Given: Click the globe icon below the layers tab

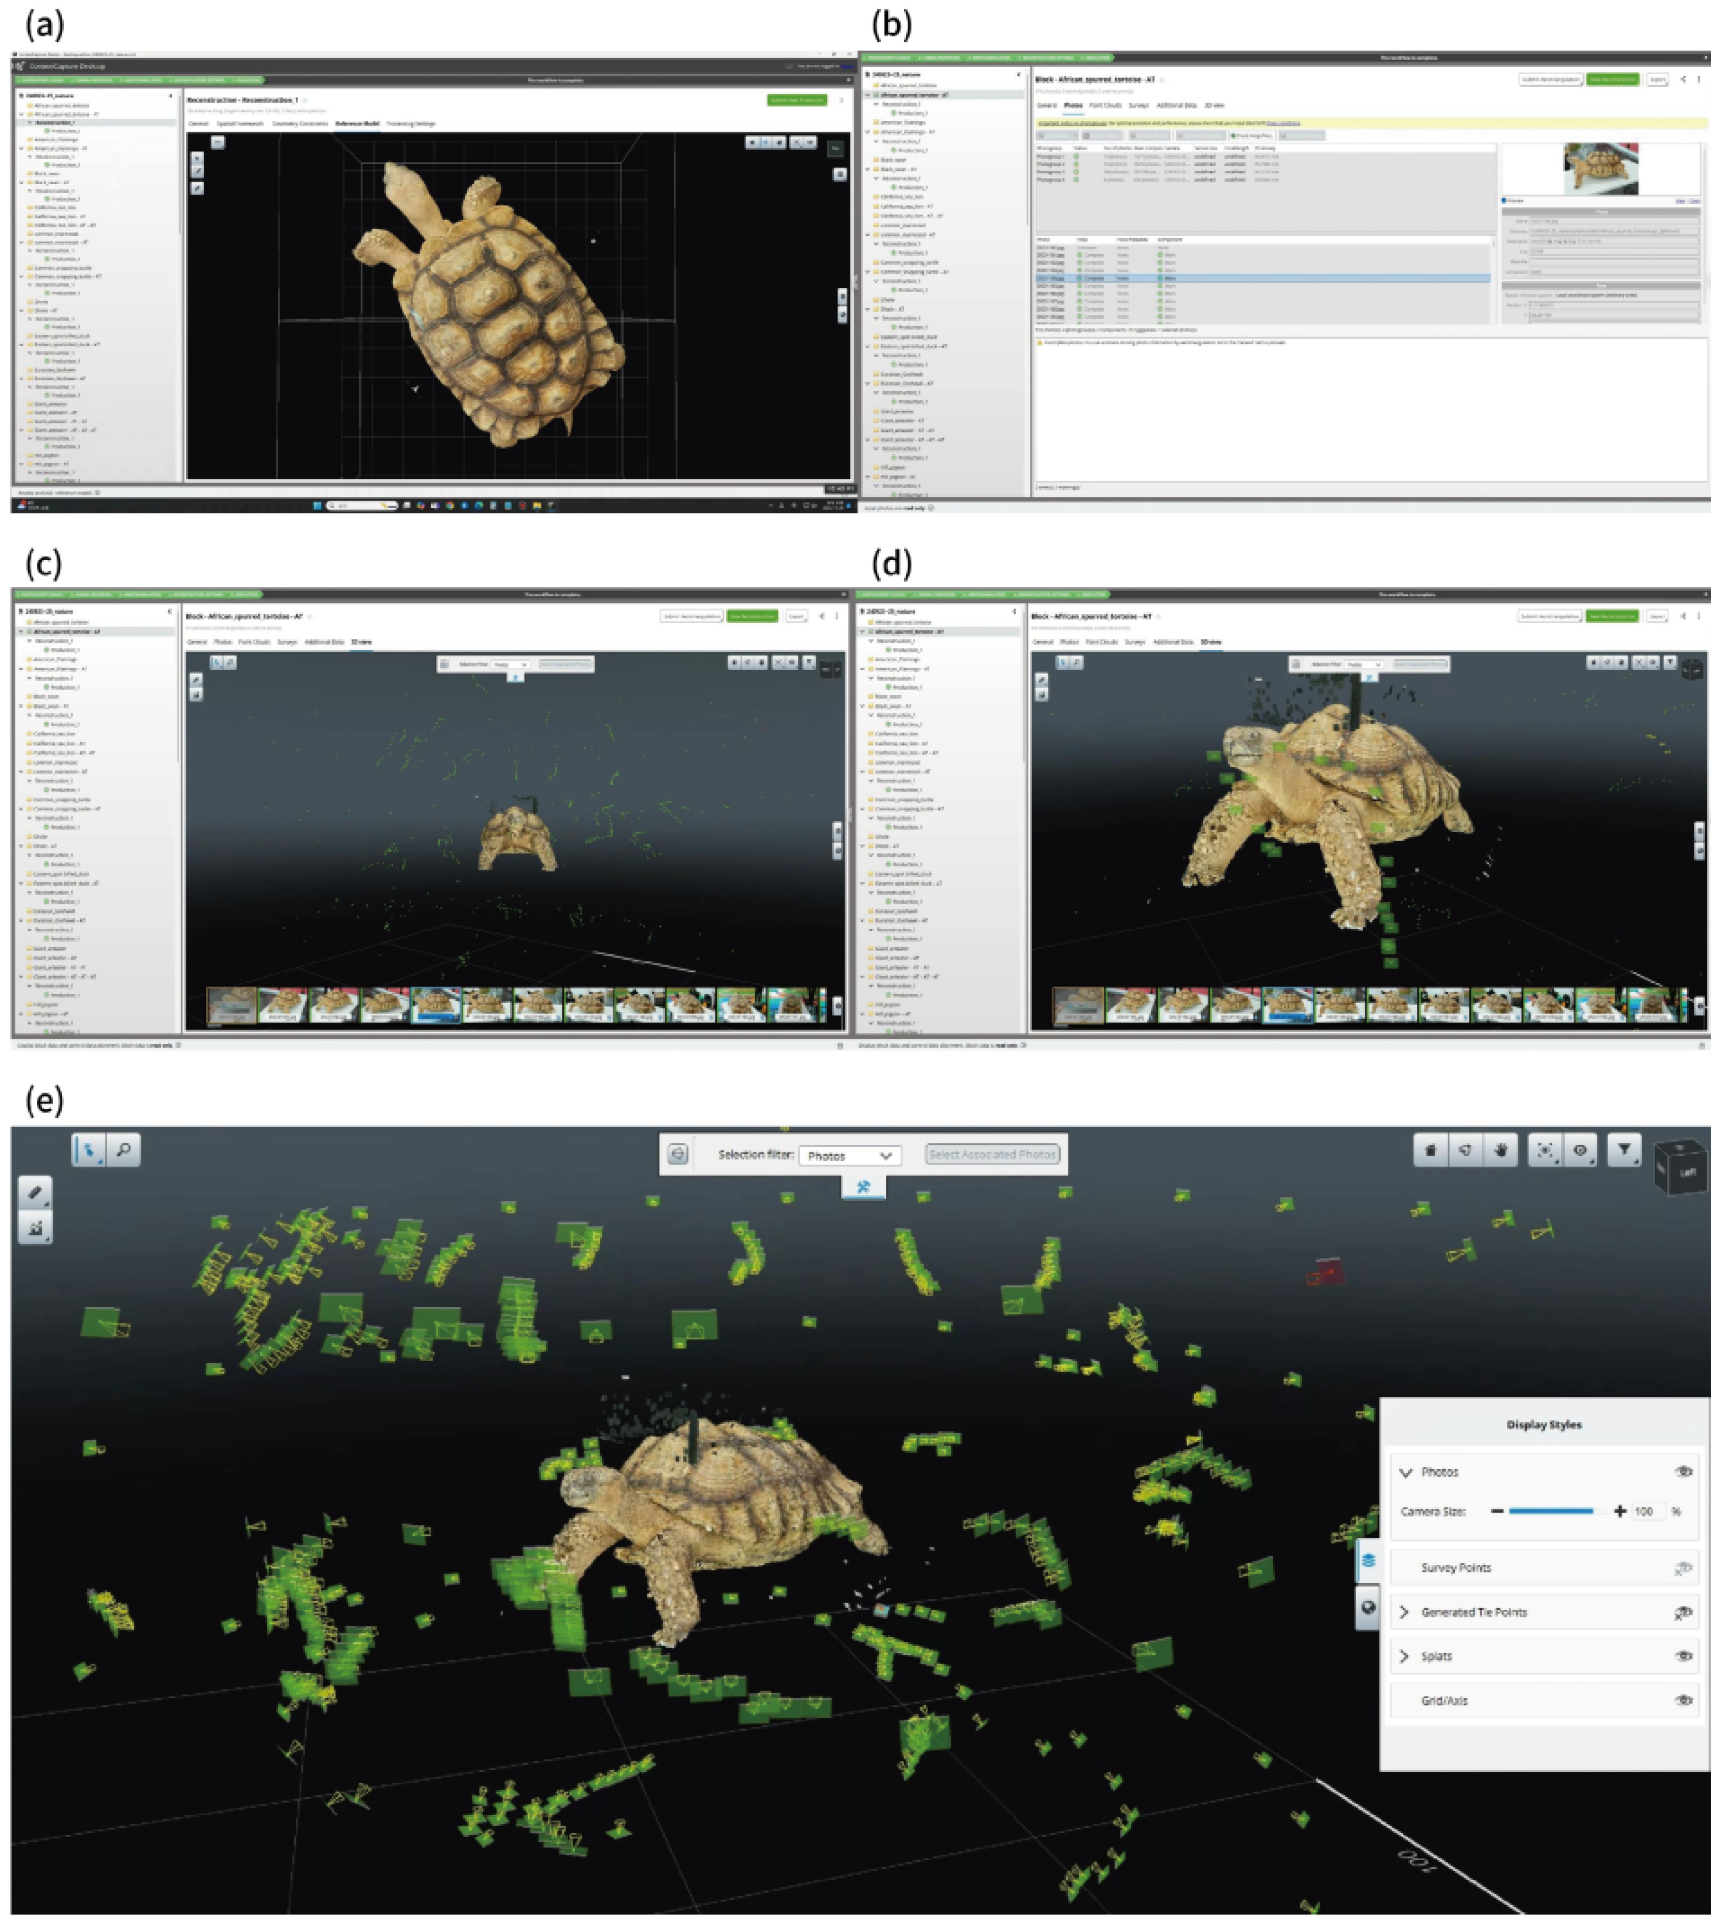Looking at the screenshot, I should coord(1368,1608).
